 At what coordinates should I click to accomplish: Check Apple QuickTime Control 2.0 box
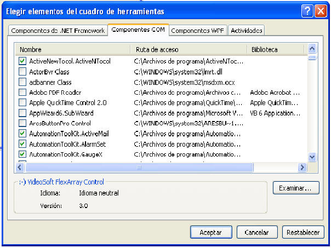[x=22, y=102]
